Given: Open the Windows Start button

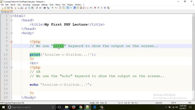Looking at the screenshot, I should pyautogui.click(x=3, y=107).
